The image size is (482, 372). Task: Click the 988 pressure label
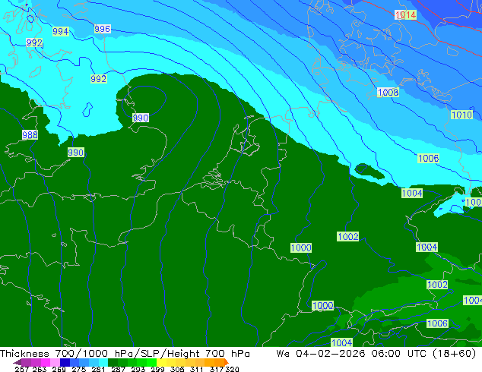[30, 134]
